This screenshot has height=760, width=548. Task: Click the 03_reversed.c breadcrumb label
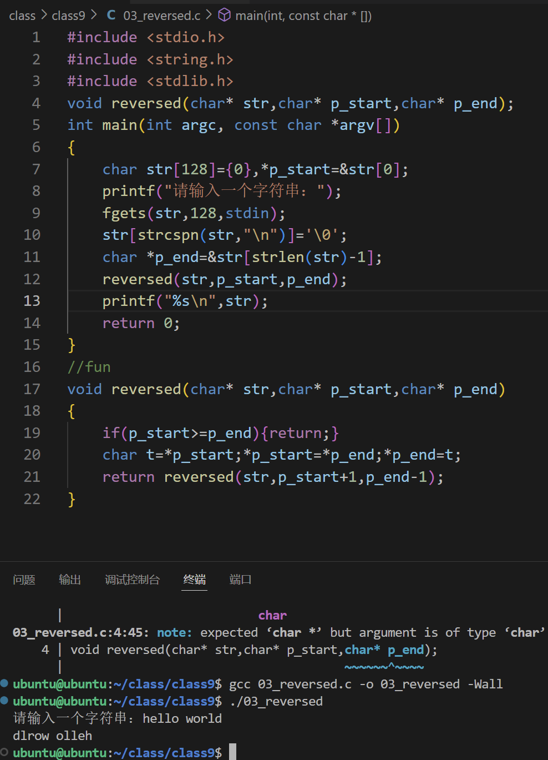click(161, 15)
